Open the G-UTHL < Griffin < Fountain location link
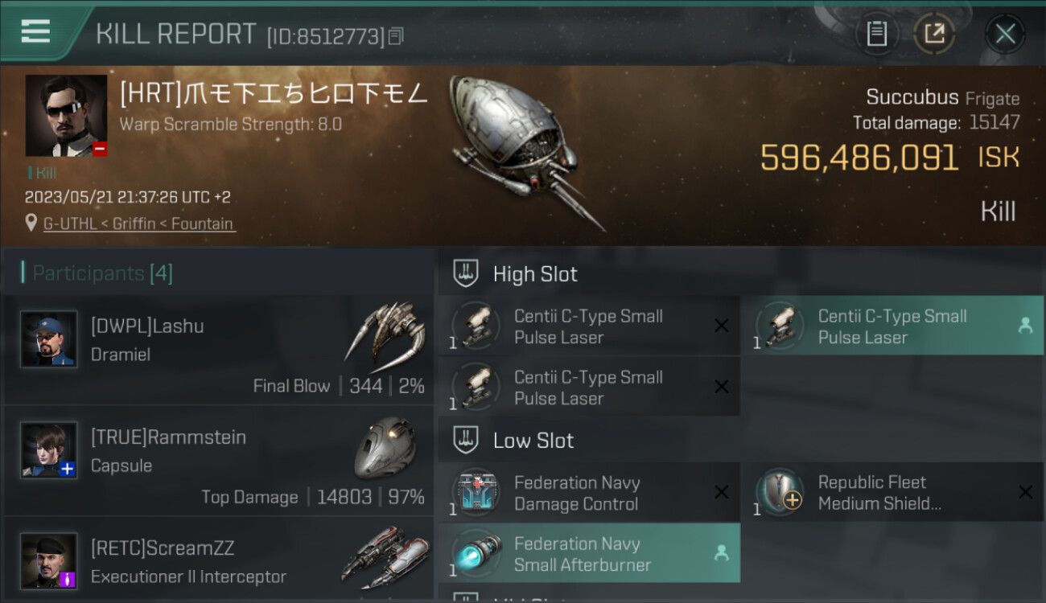Viewport: 1046px width, 603px height. (x=138, y=224)
